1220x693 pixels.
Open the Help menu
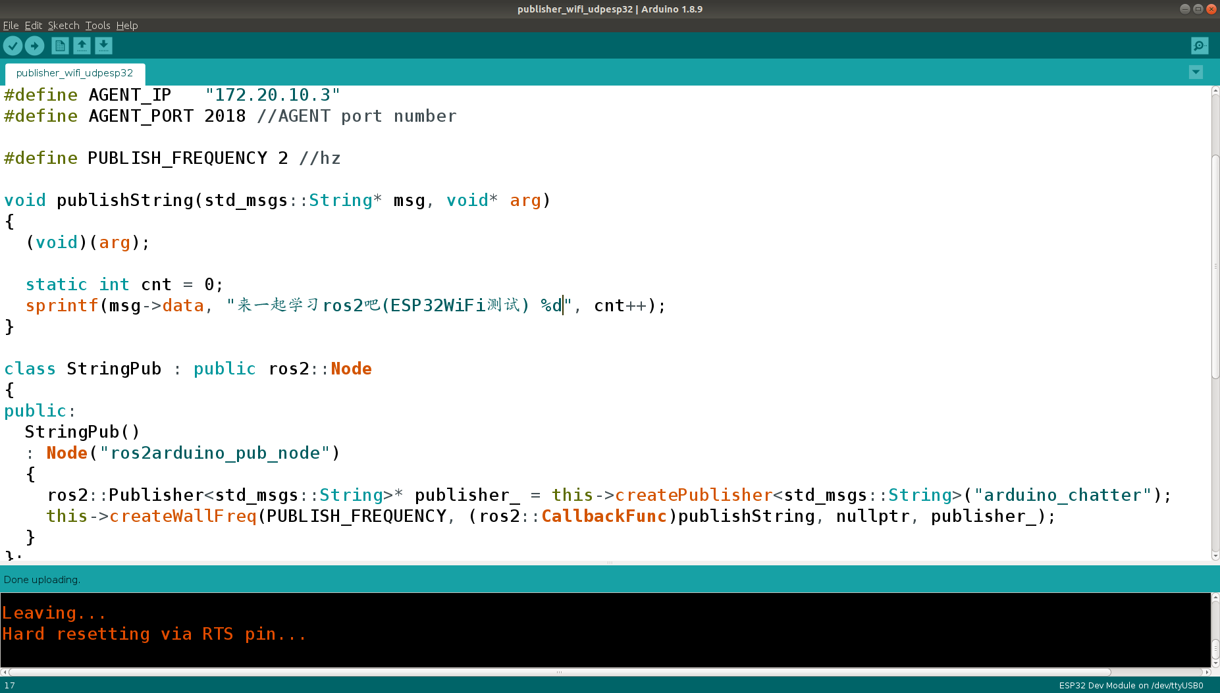point(127,26)
